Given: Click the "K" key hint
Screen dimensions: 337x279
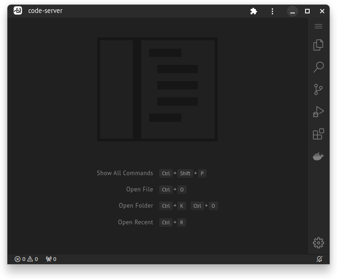Looking at the screenshot, I should [181, 206].
